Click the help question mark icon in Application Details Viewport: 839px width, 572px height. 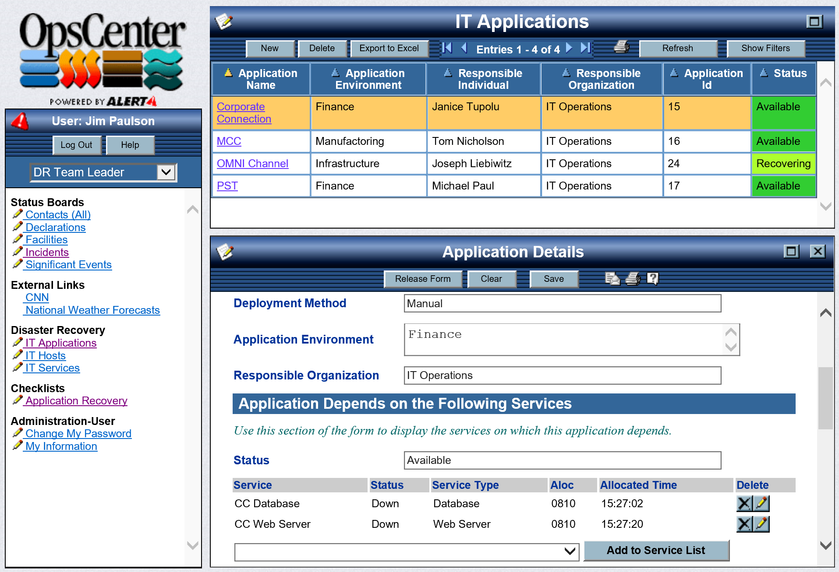coord(652,278)
